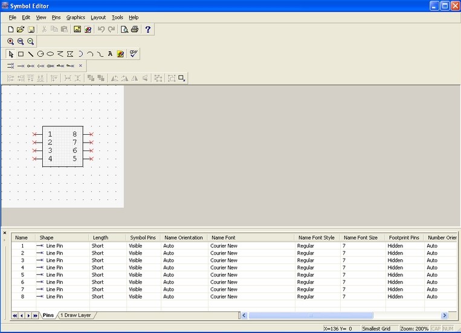Jump to last sheet tab with fast-forward button
Screen dimensions: 461x333
pos(35,315)
